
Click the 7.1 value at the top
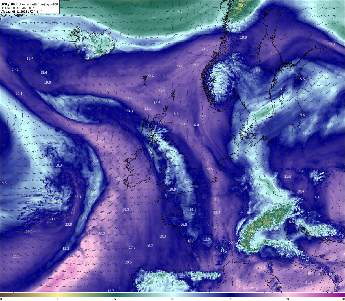point(180,11)
